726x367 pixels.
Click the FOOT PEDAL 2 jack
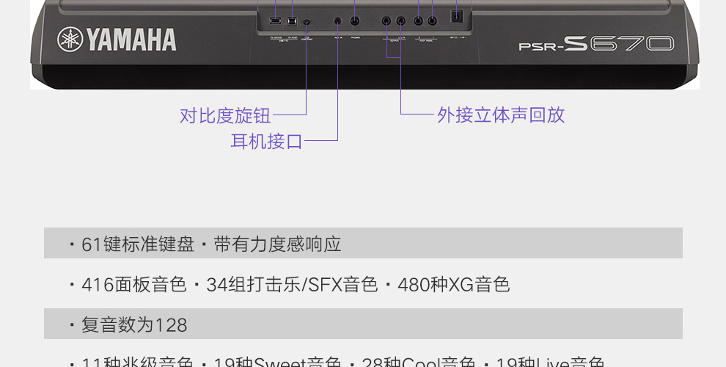click(418, 21)
